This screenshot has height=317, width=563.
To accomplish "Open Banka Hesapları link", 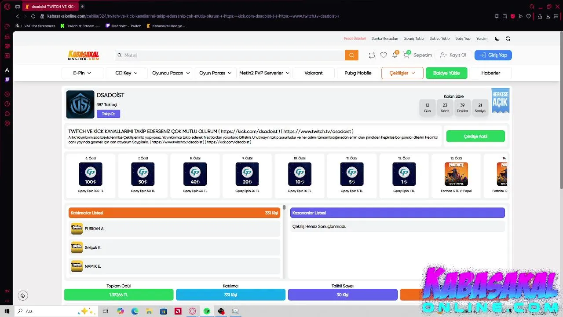I will click(x=384, y=38).
